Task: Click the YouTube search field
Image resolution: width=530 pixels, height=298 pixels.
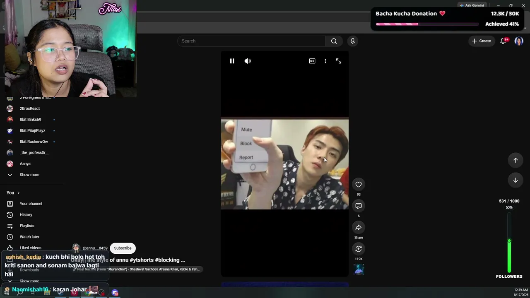Action: click(251, 41)
